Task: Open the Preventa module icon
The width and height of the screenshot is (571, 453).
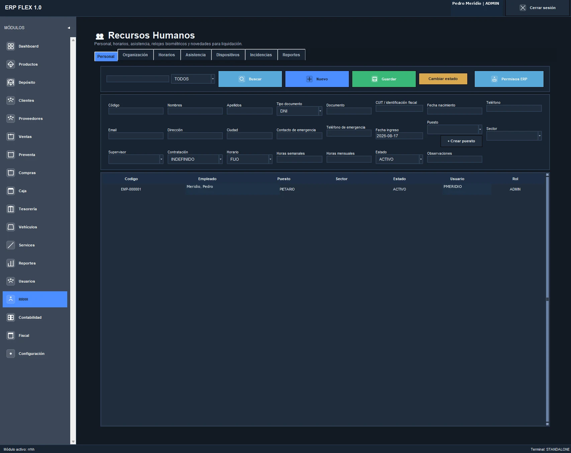Action: click(x=11, y=155)
